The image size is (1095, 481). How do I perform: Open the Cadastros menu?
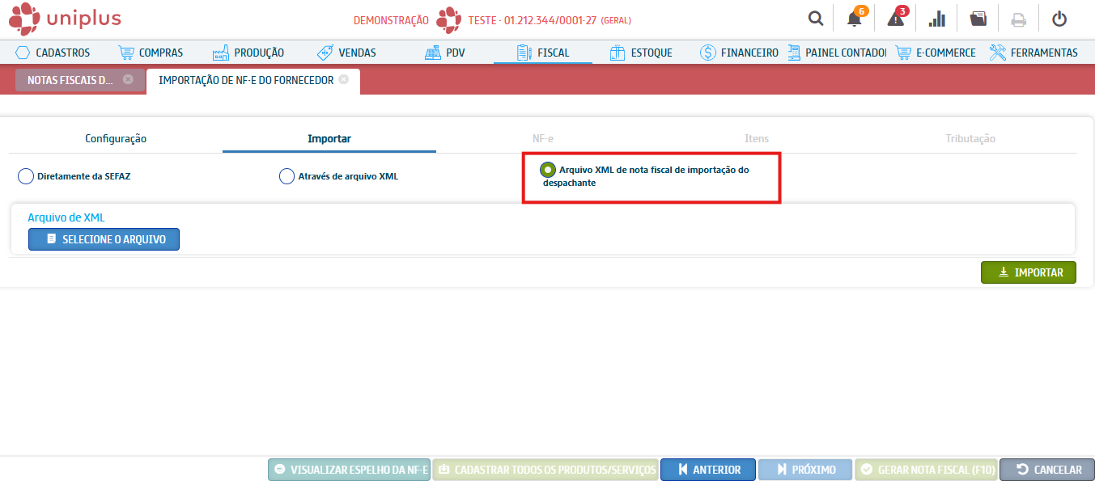click(x=53, y=53)
